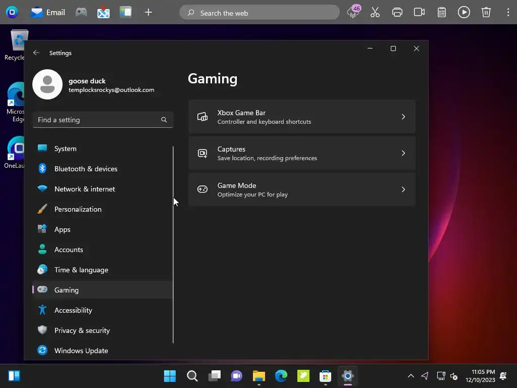Screen dimensions: 517x388
Task: Select Personalization in the sidebar
Action: point(102,209)
